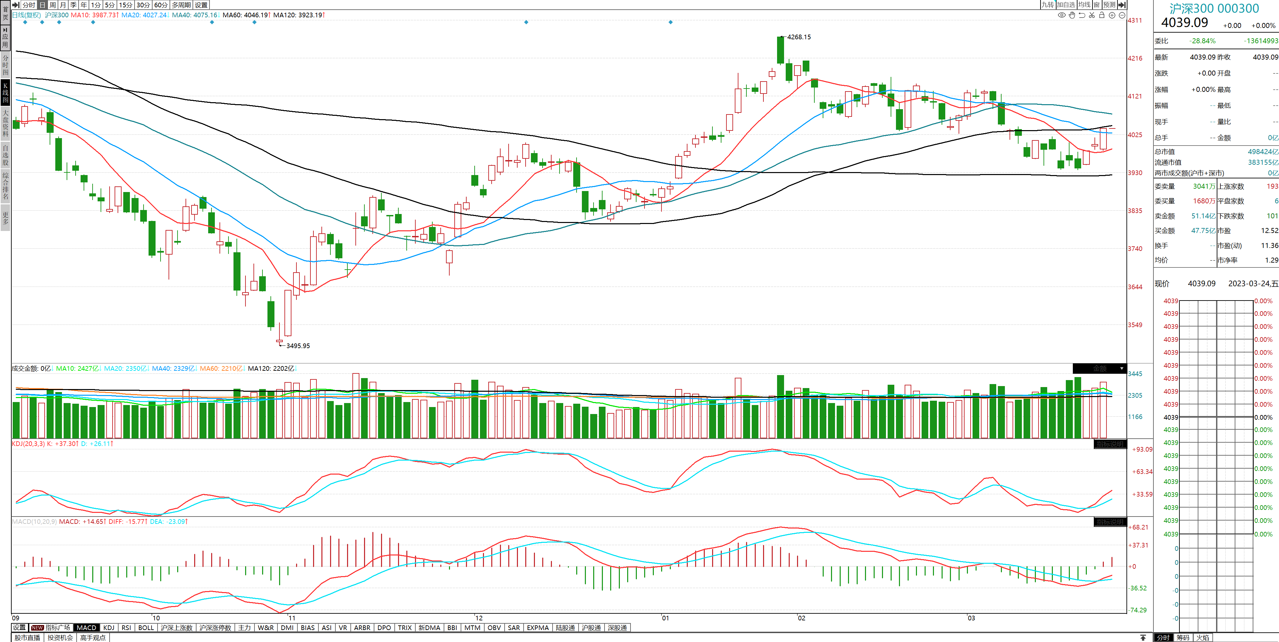Zoom in with the plus circle icon

[x=1112, y=15]
